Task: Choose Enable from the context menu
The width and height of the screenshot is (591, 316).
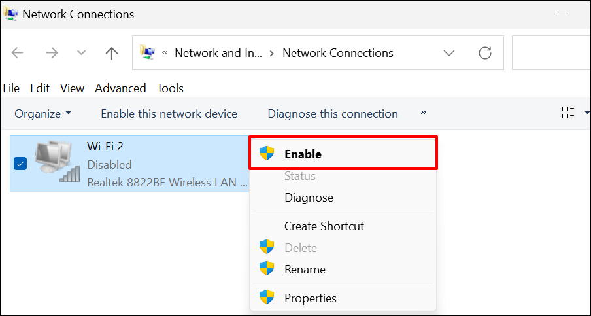Action: (303, 154)
